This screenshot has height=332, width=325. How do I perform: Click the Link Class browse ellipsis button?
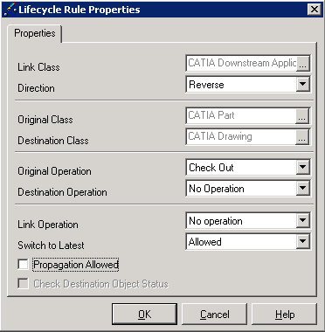tap(303, 64)
